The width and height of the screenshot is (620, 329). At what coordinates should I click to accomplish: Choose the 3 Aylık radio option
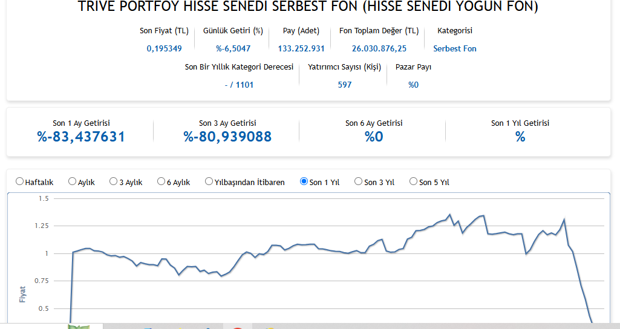[114, 181]
